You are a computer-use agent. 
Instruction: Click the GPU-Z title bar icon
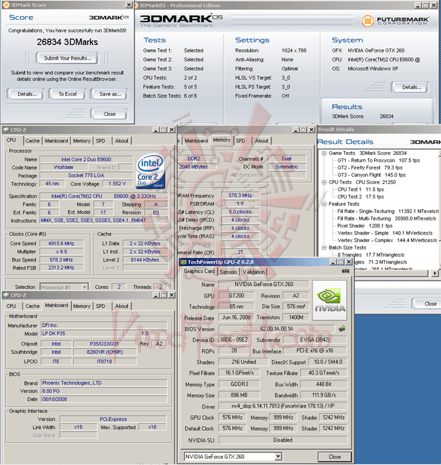(x=184, y=262)
